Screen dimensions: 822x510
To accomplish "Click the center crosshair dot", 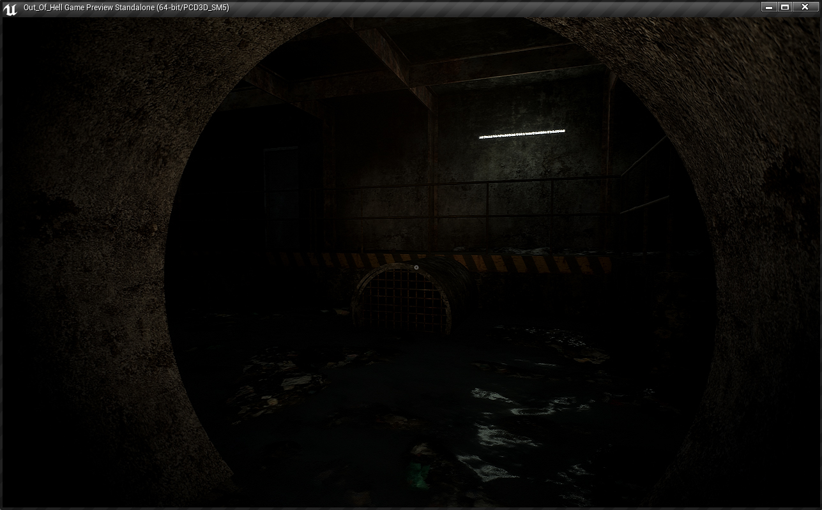I will [x=416, y=267].
